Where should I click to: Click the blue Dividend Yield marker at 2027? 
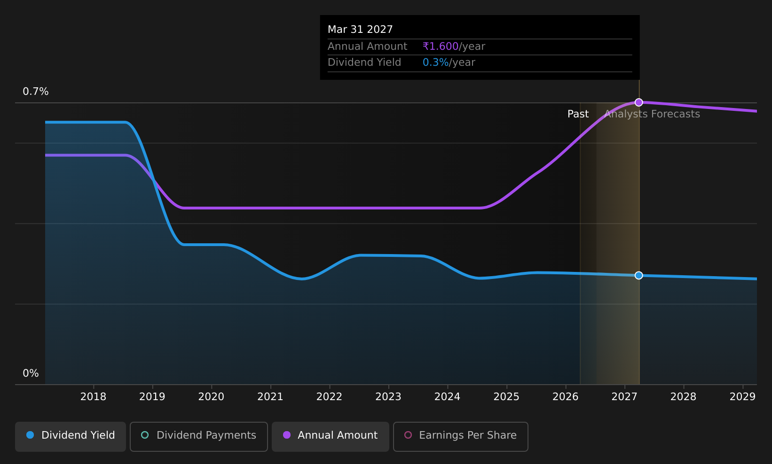pos(638,275)
